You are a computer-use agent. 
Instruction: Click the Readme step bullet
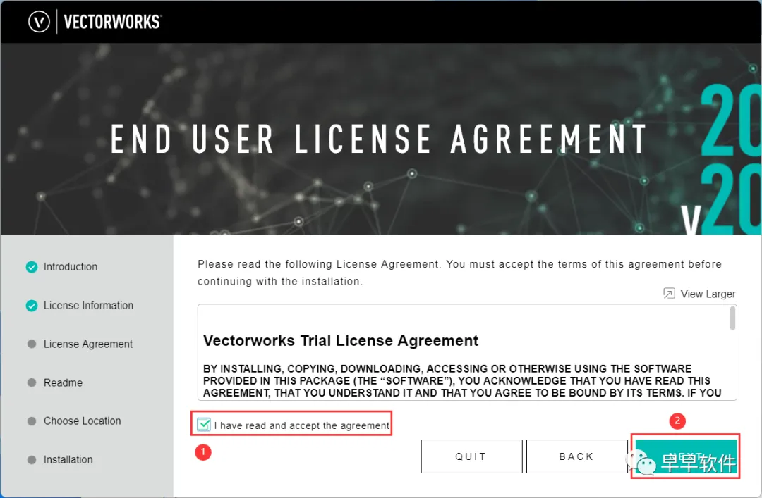click(x=32, y=382)
